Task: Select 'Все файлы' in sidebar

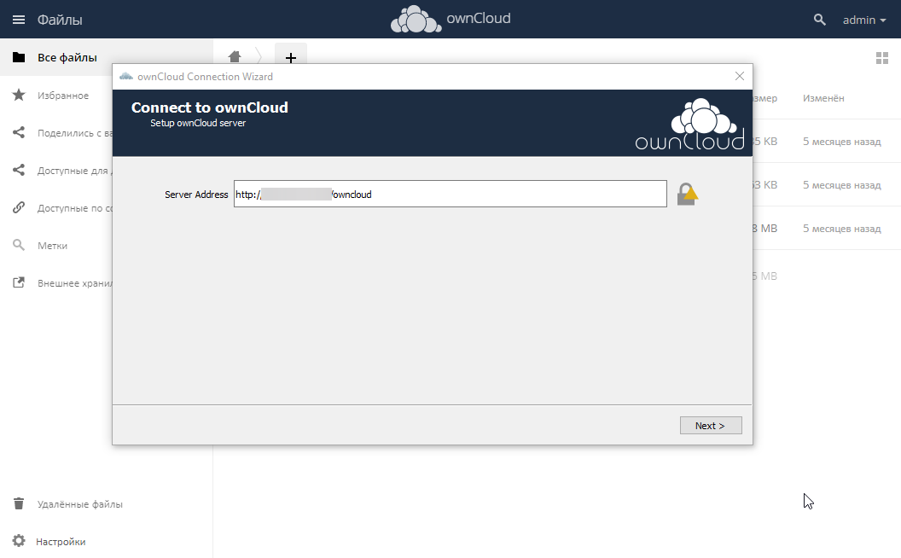Action: click(67, 57)
